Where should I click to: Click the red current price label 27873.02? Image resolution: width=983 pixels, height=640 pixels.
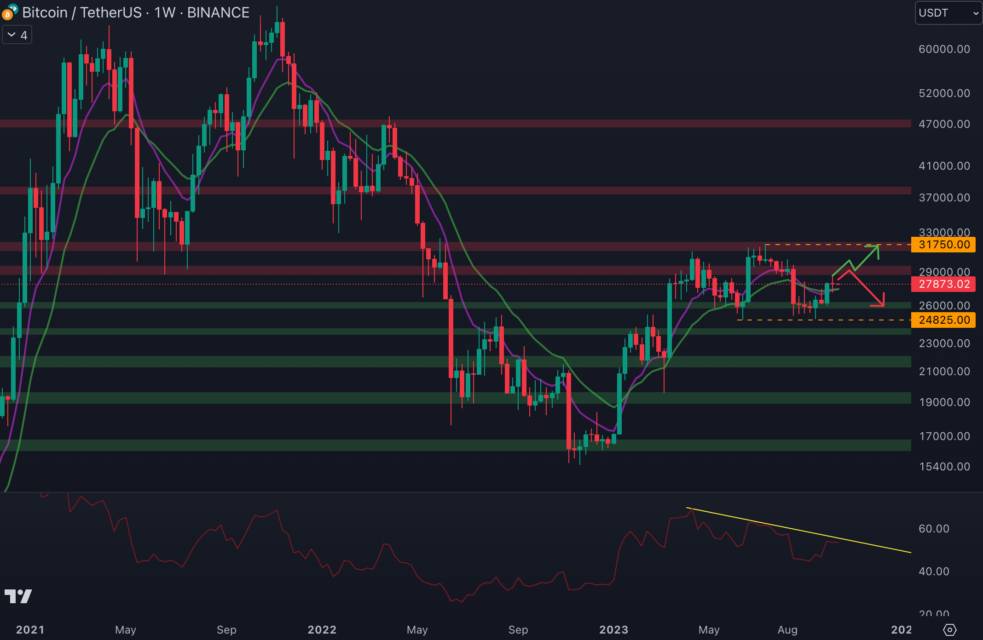943,284
